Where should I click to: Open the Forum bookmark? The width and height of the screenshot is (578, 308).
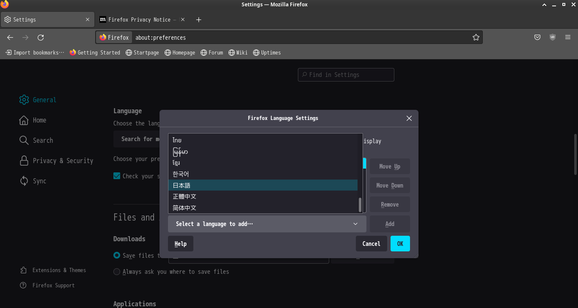pos(212,52)
